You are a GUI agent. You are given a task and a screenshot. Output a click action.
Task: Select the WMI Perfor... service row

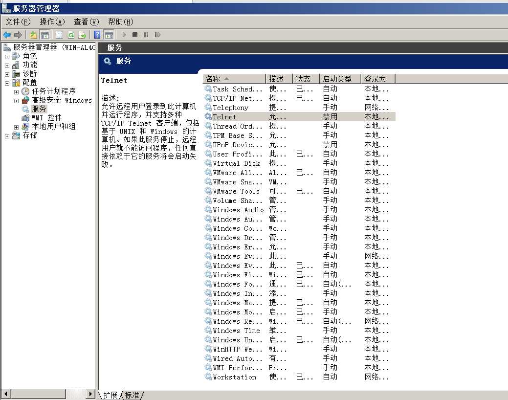(299, 368)
